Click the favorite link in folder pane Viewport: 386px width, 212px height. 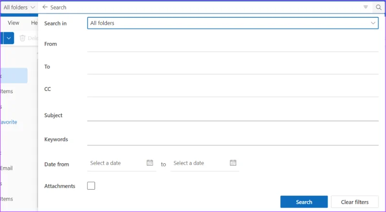click(x=9, y=122)
